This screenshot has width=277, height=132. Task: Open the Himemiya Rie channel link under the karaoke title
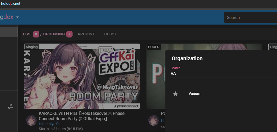[x=50, y=124]
